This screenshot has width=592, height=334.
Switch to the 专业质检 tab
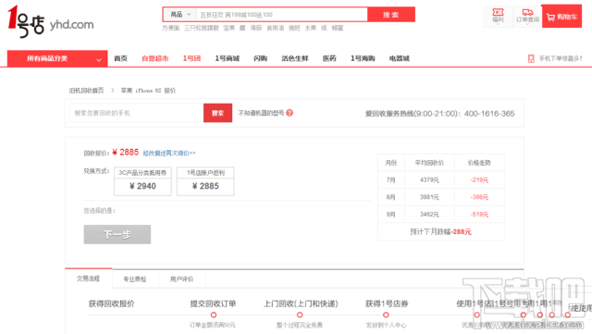[x=135, y=279]
